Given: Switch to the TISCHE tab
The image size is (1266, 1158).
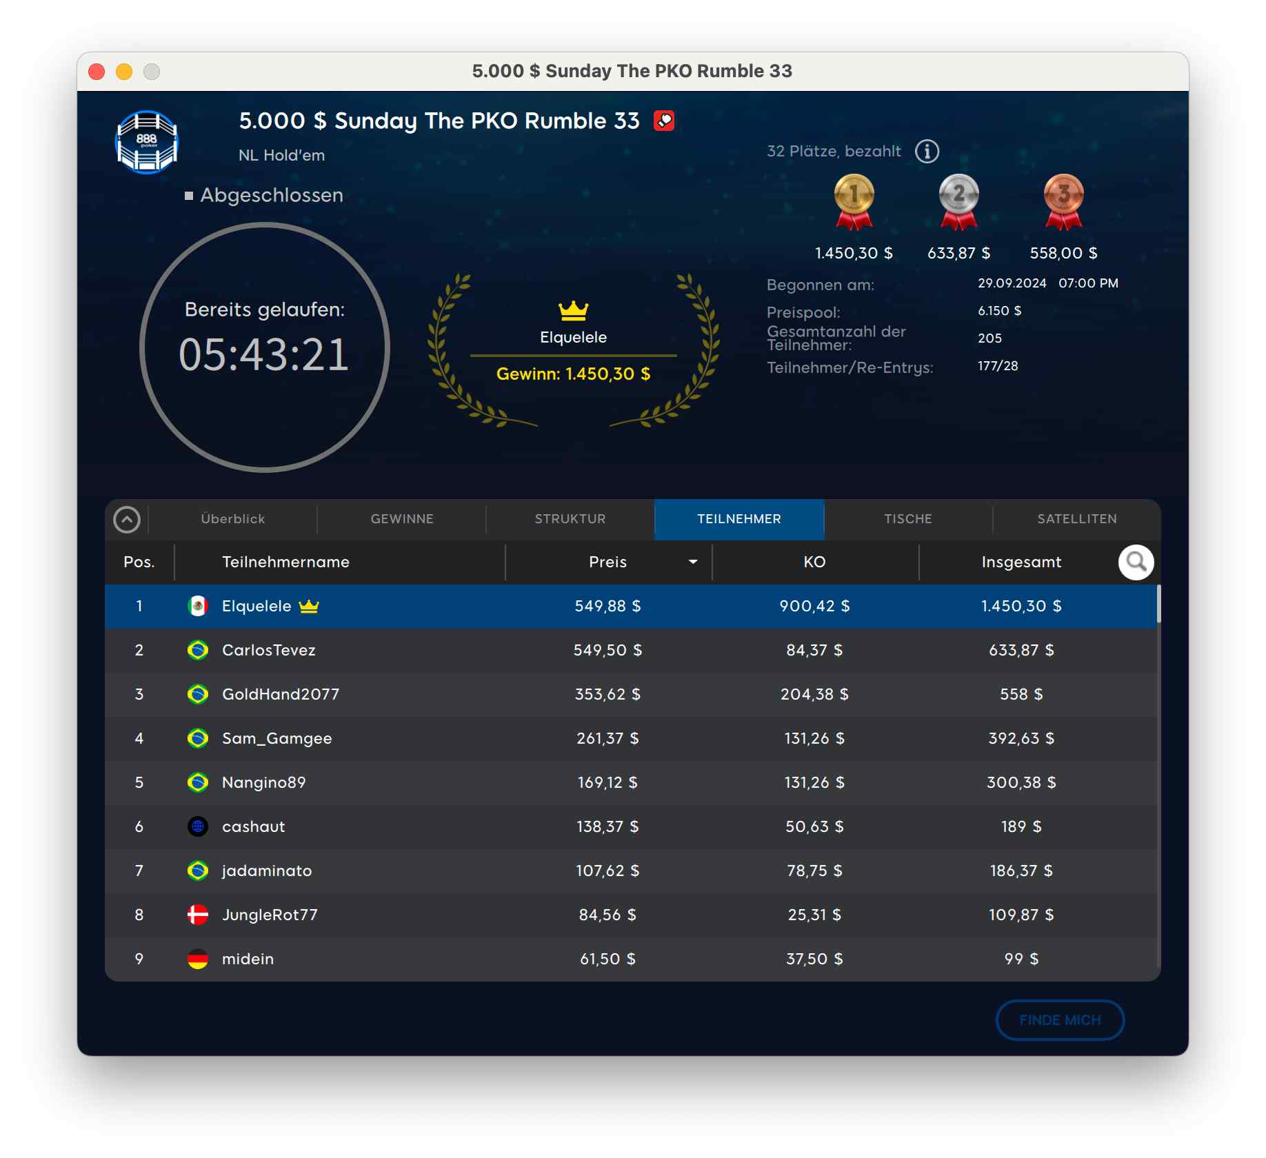Looking at the screenshot, I should [x=907, y=519].
